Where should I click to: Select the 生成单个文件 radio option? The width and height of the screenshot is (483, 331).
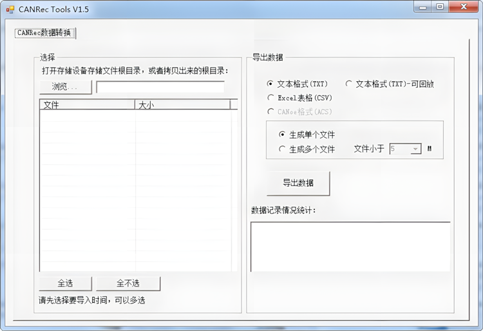(282, 135)
